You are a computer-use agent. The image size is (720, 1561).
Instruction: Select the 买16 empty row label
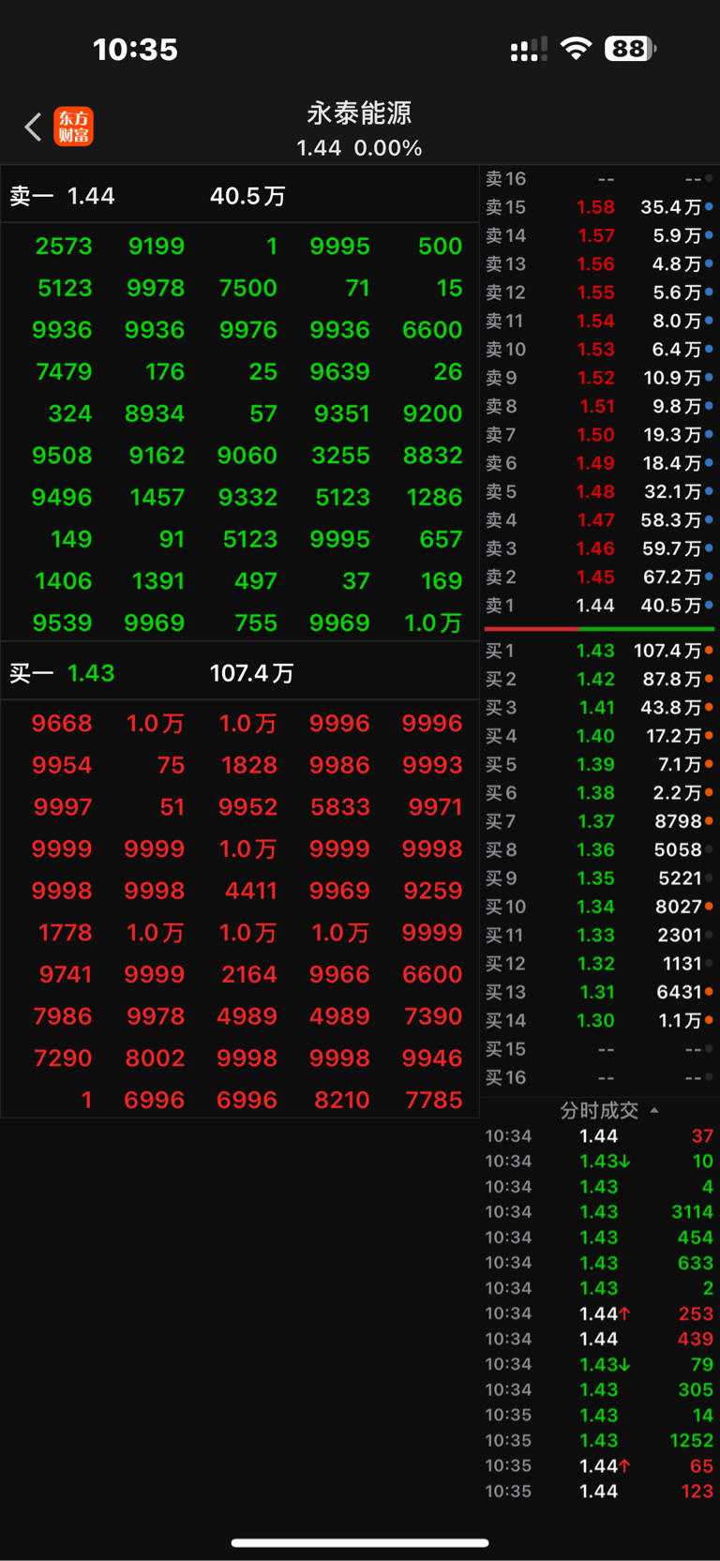[505, 1077]
